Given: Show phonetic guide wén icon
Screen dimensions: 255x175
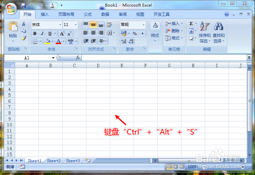Looking at the screenshot, I should 70,41.
